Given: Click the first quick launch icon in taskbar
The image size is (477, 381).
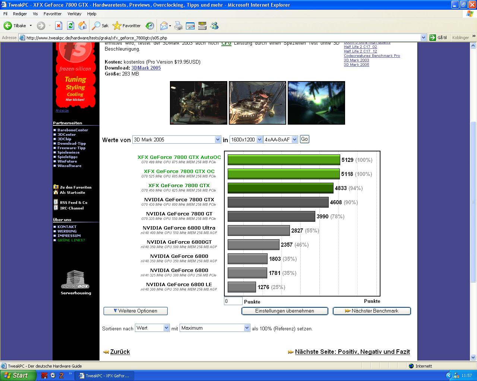Looking at the screenshot, I should [44, 375].
